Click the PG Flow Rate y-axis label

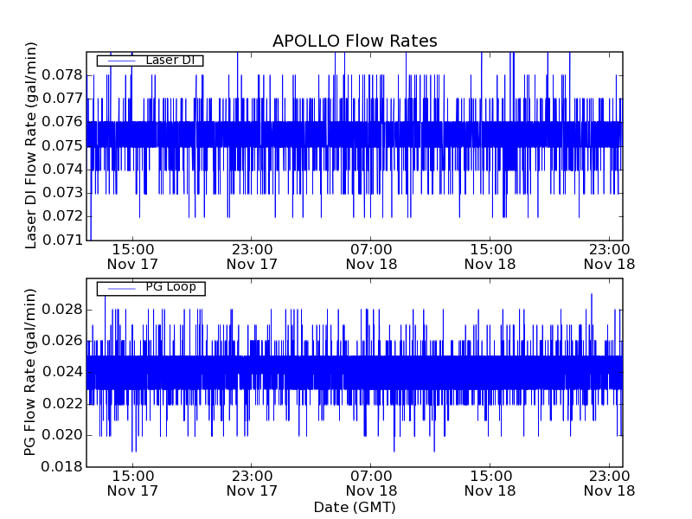click(31, 373)
